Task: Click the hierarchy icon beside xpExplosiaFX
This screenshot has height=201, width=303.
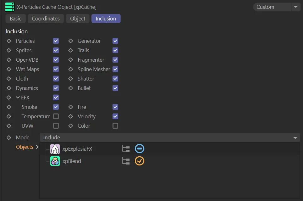Action: pyautogui.click(x=126, y=149)
